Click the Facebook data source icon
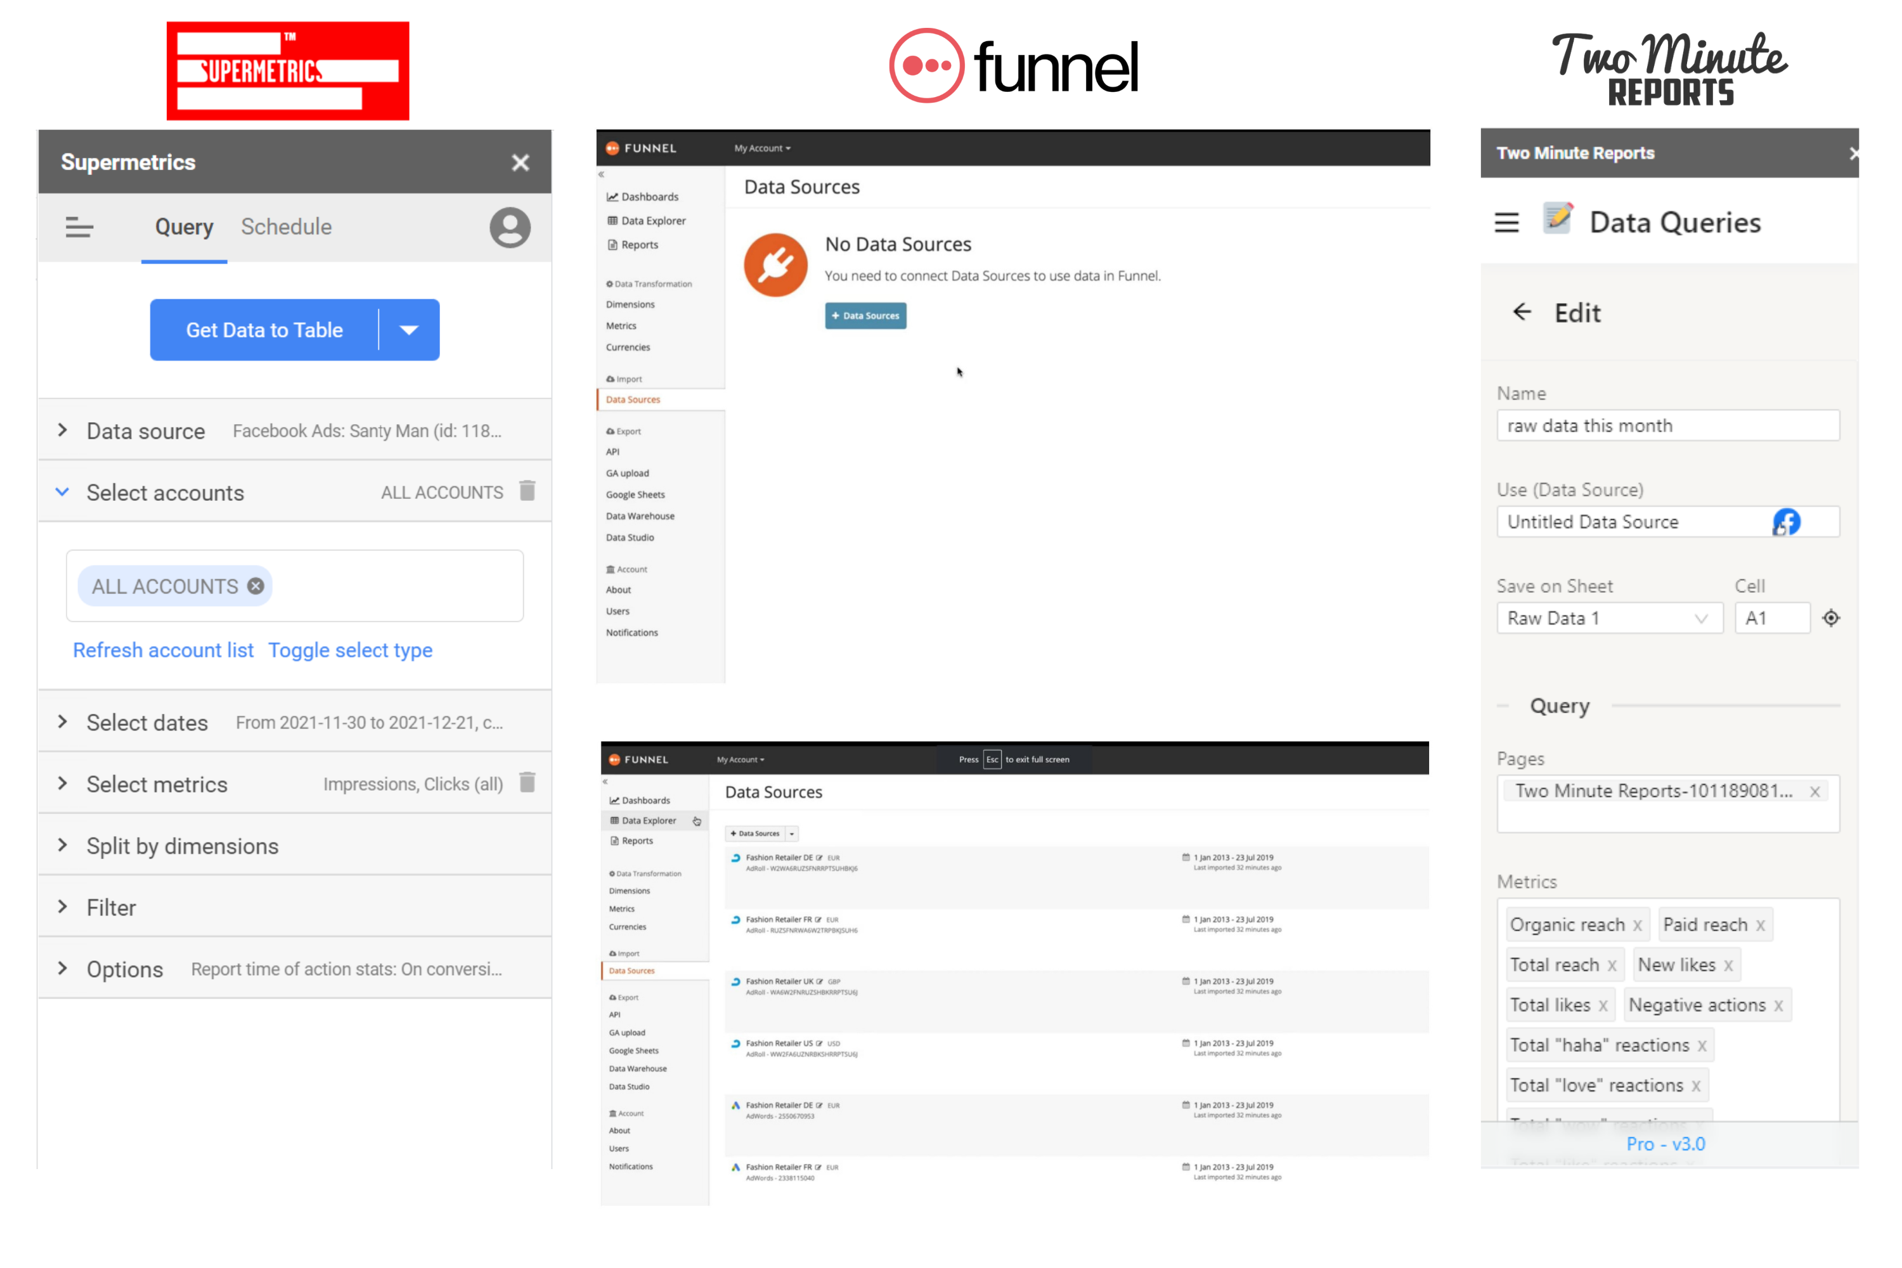The width and height of the screenshot is (1902, 1268). tap(1787, 522)
